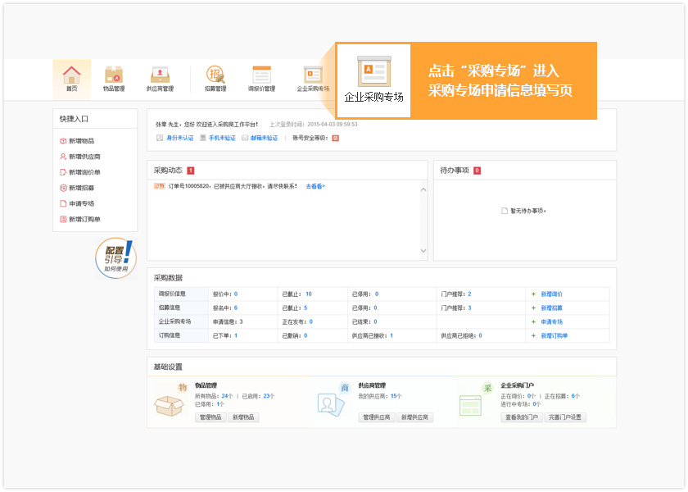Click the + 新增询价 link

[x=547, y=294]
